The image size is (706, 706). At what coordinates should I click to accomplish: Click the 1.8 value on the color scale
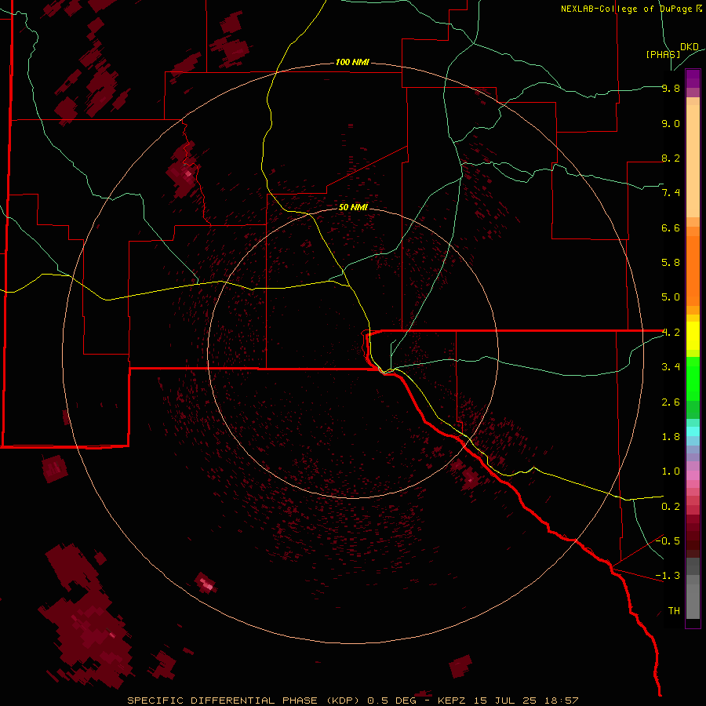click(x=671, y=437)
